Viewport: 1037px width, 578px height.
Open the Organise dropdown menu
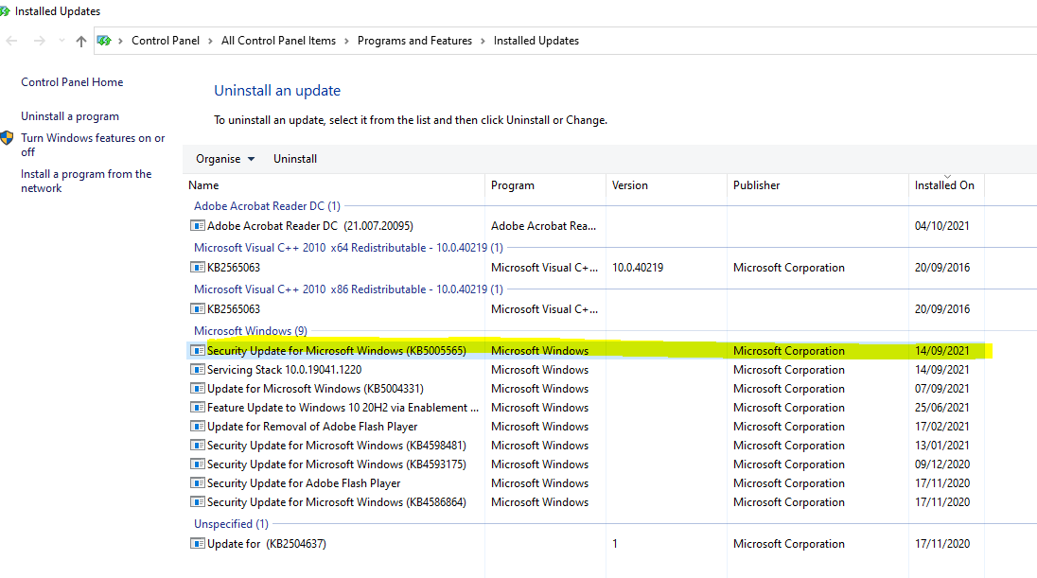(225, 159)
